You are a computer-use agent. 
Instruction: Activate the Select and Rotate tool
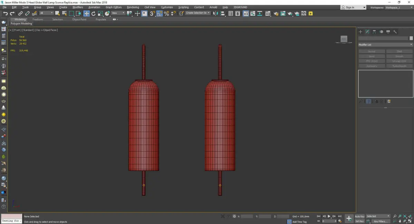[x=93, y=13]
